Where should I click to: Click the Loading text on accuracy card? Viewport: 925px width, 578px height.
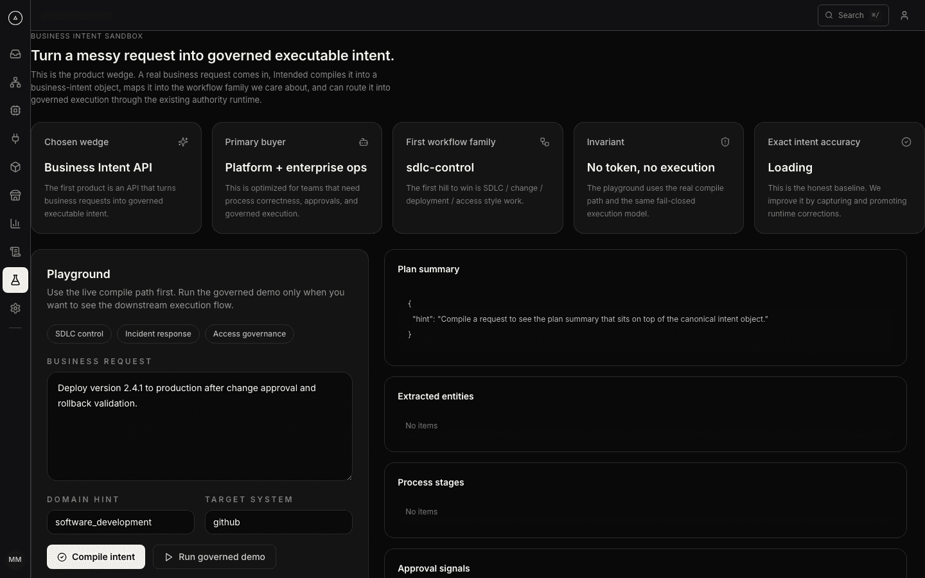790,168
